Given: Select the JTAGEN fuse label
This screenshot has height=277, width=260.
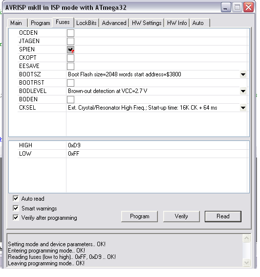Looking at the screenshot, I should 29,41.
